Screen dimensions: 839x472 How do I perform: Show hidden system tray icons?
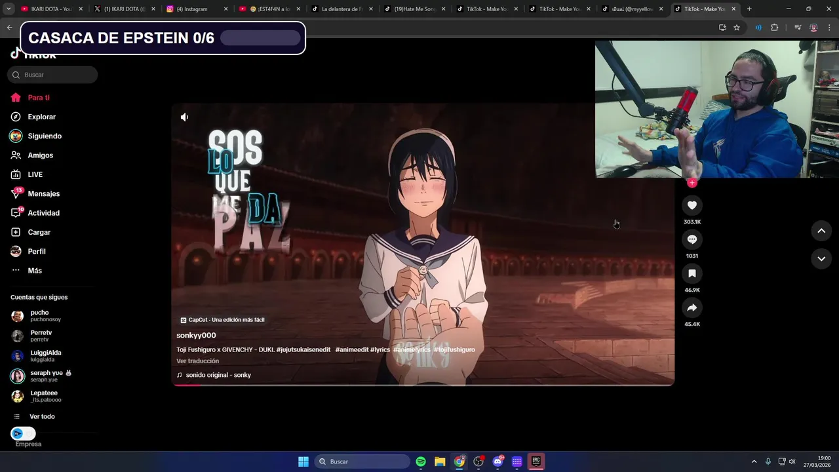click(x=754, y=462)
